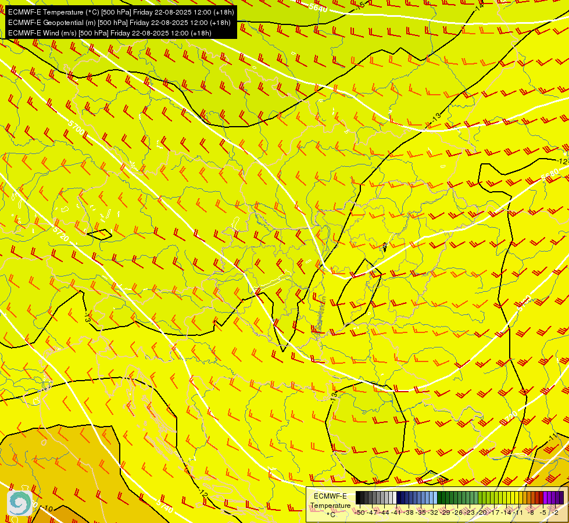Image resolution: width=569 pixels, height=523 pixels.
Task: Click the ECMWF-E Wind header line
Action: coord(110,33)
